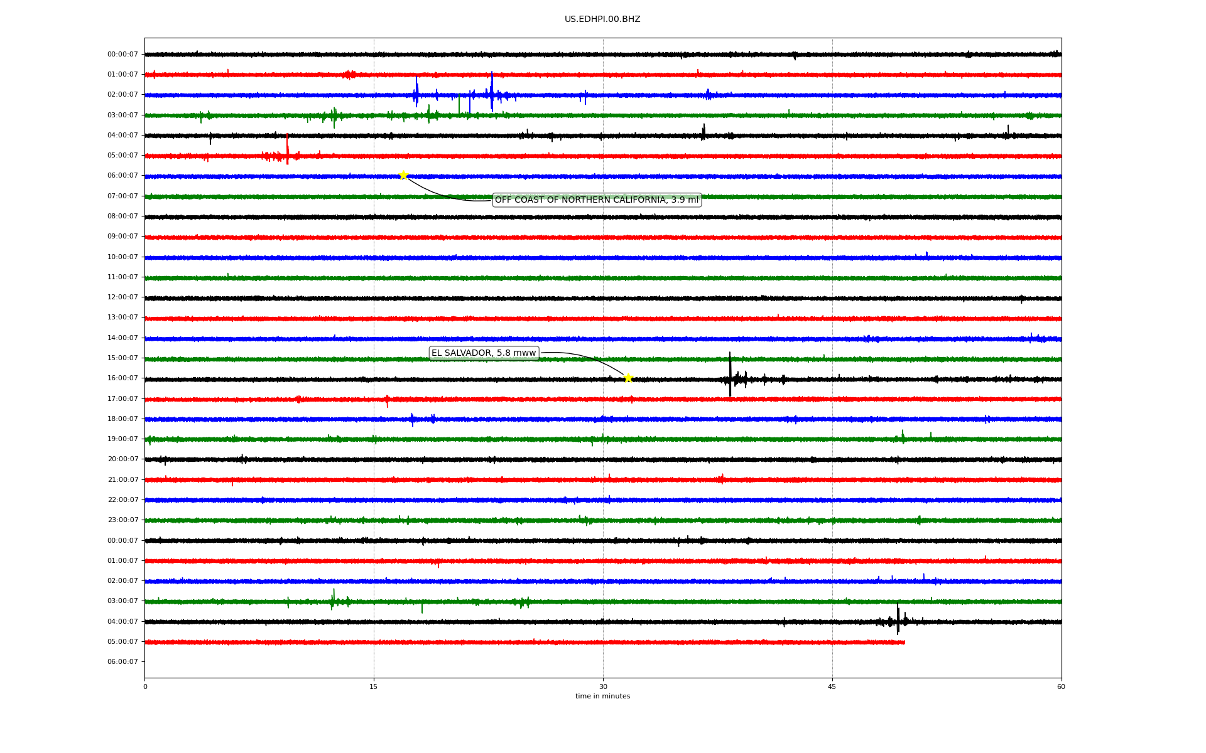This screenshot has width=1206, height=753.
Task: Click the 45 minute x-axis tick label
Action: [832, 686]
